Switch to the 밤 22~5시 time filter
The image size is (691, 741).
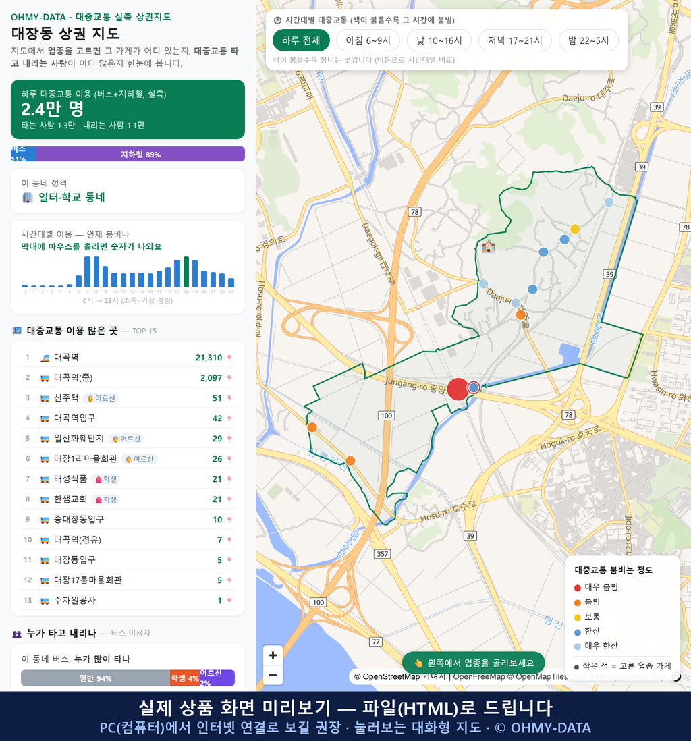pos(588,40)
